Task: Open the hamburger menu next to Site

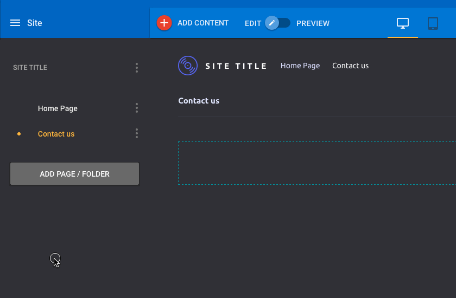Action: 15,23
